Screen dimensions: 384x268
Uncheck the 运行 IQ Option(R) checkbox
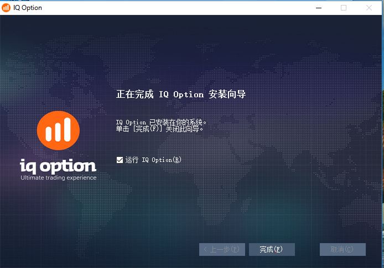coord(120,160)
